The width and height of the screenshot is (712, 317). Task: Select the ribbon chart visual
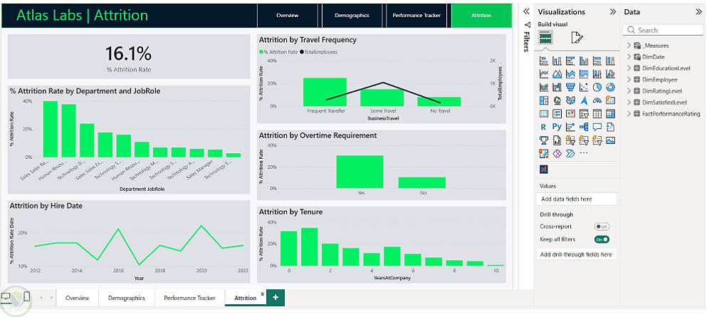point(543,87)
